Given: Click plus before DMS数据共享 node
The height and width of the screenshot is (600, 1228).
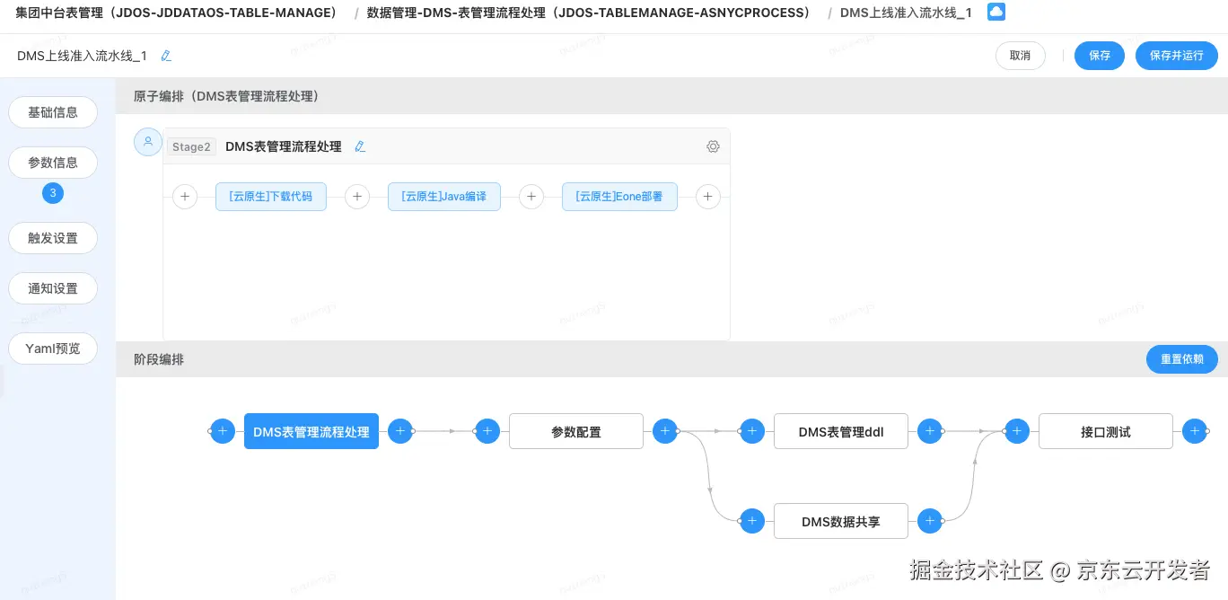Looking at the screenshot, I should [751, 521].
